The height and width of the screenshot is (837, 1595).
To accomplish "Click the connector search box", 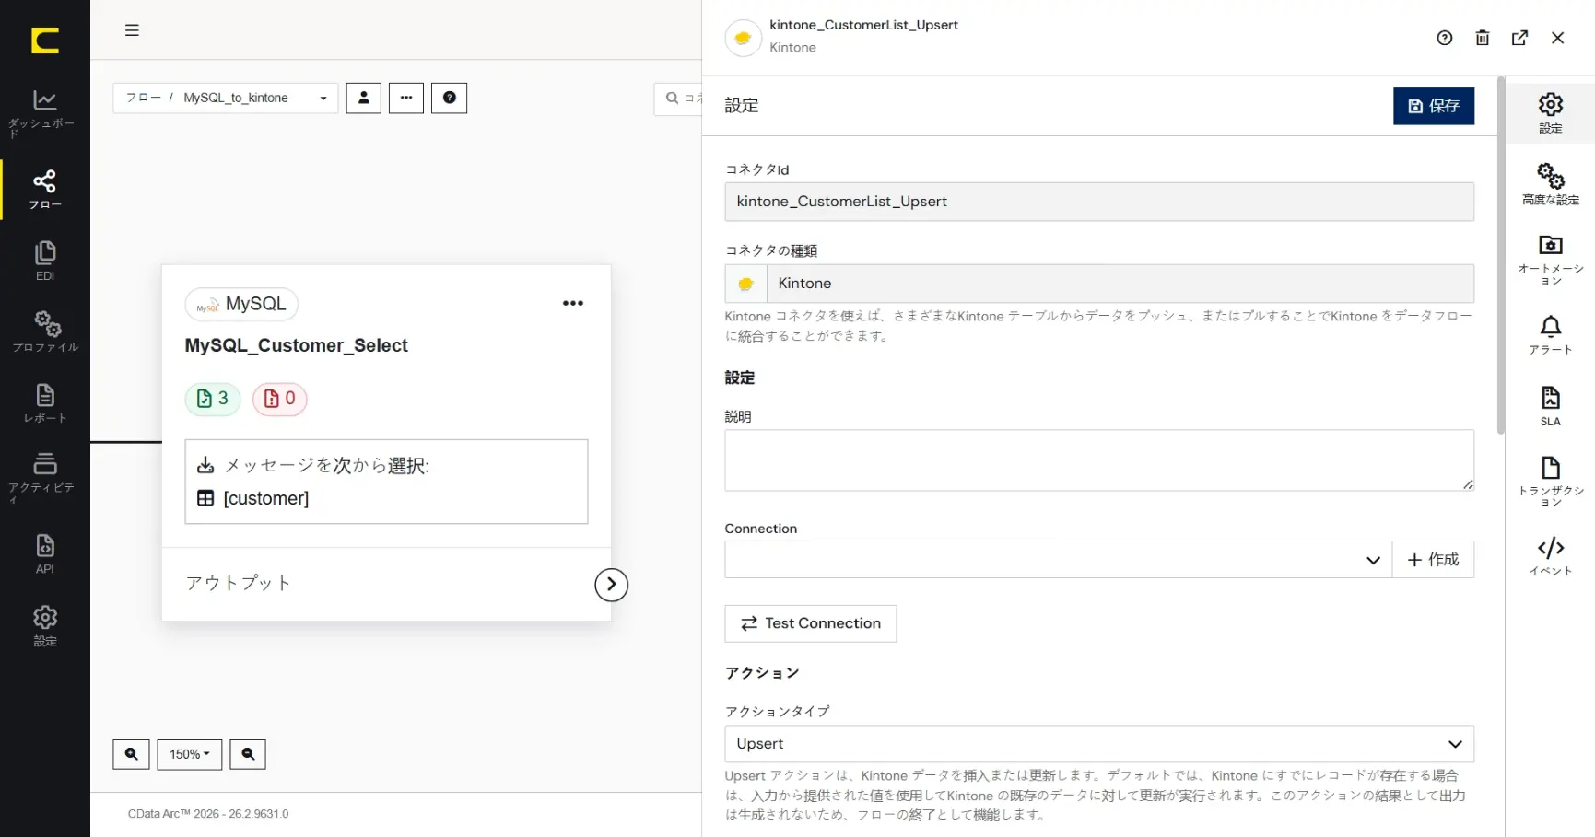I will point(679,98).
